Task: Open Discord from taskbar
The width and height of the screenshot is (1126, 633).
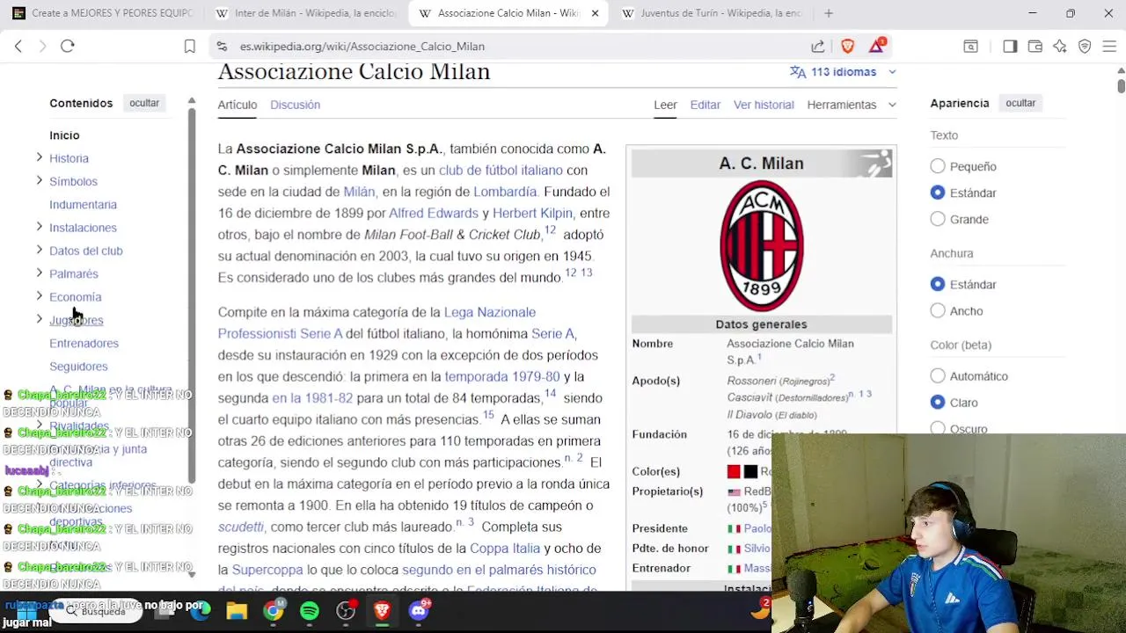Action: [419, 609]
